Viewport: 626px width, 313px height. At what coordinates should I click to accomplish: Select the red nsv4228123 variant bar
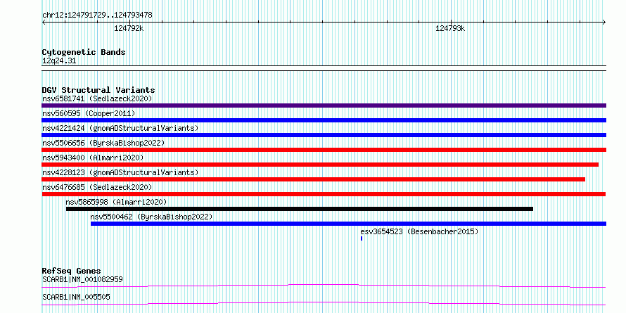tap(314, 179)
